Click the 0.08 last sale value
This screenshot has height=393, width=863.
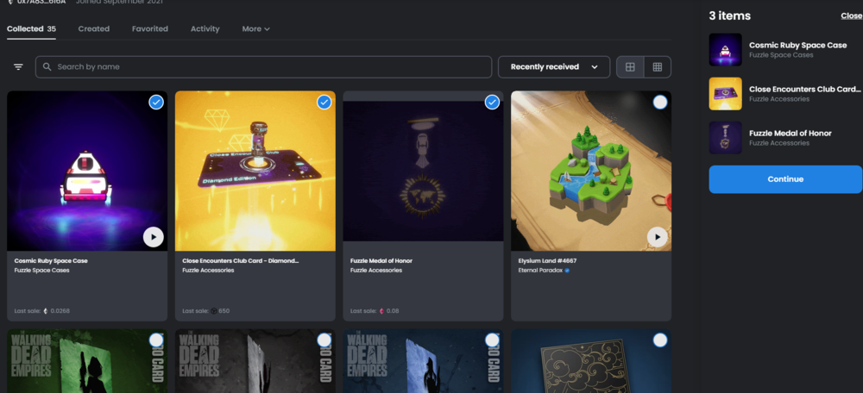(393, 311)
